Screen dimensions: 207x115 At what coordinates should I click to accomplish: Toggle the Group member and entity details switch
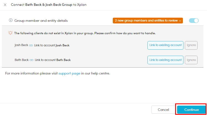click(194, 20)
